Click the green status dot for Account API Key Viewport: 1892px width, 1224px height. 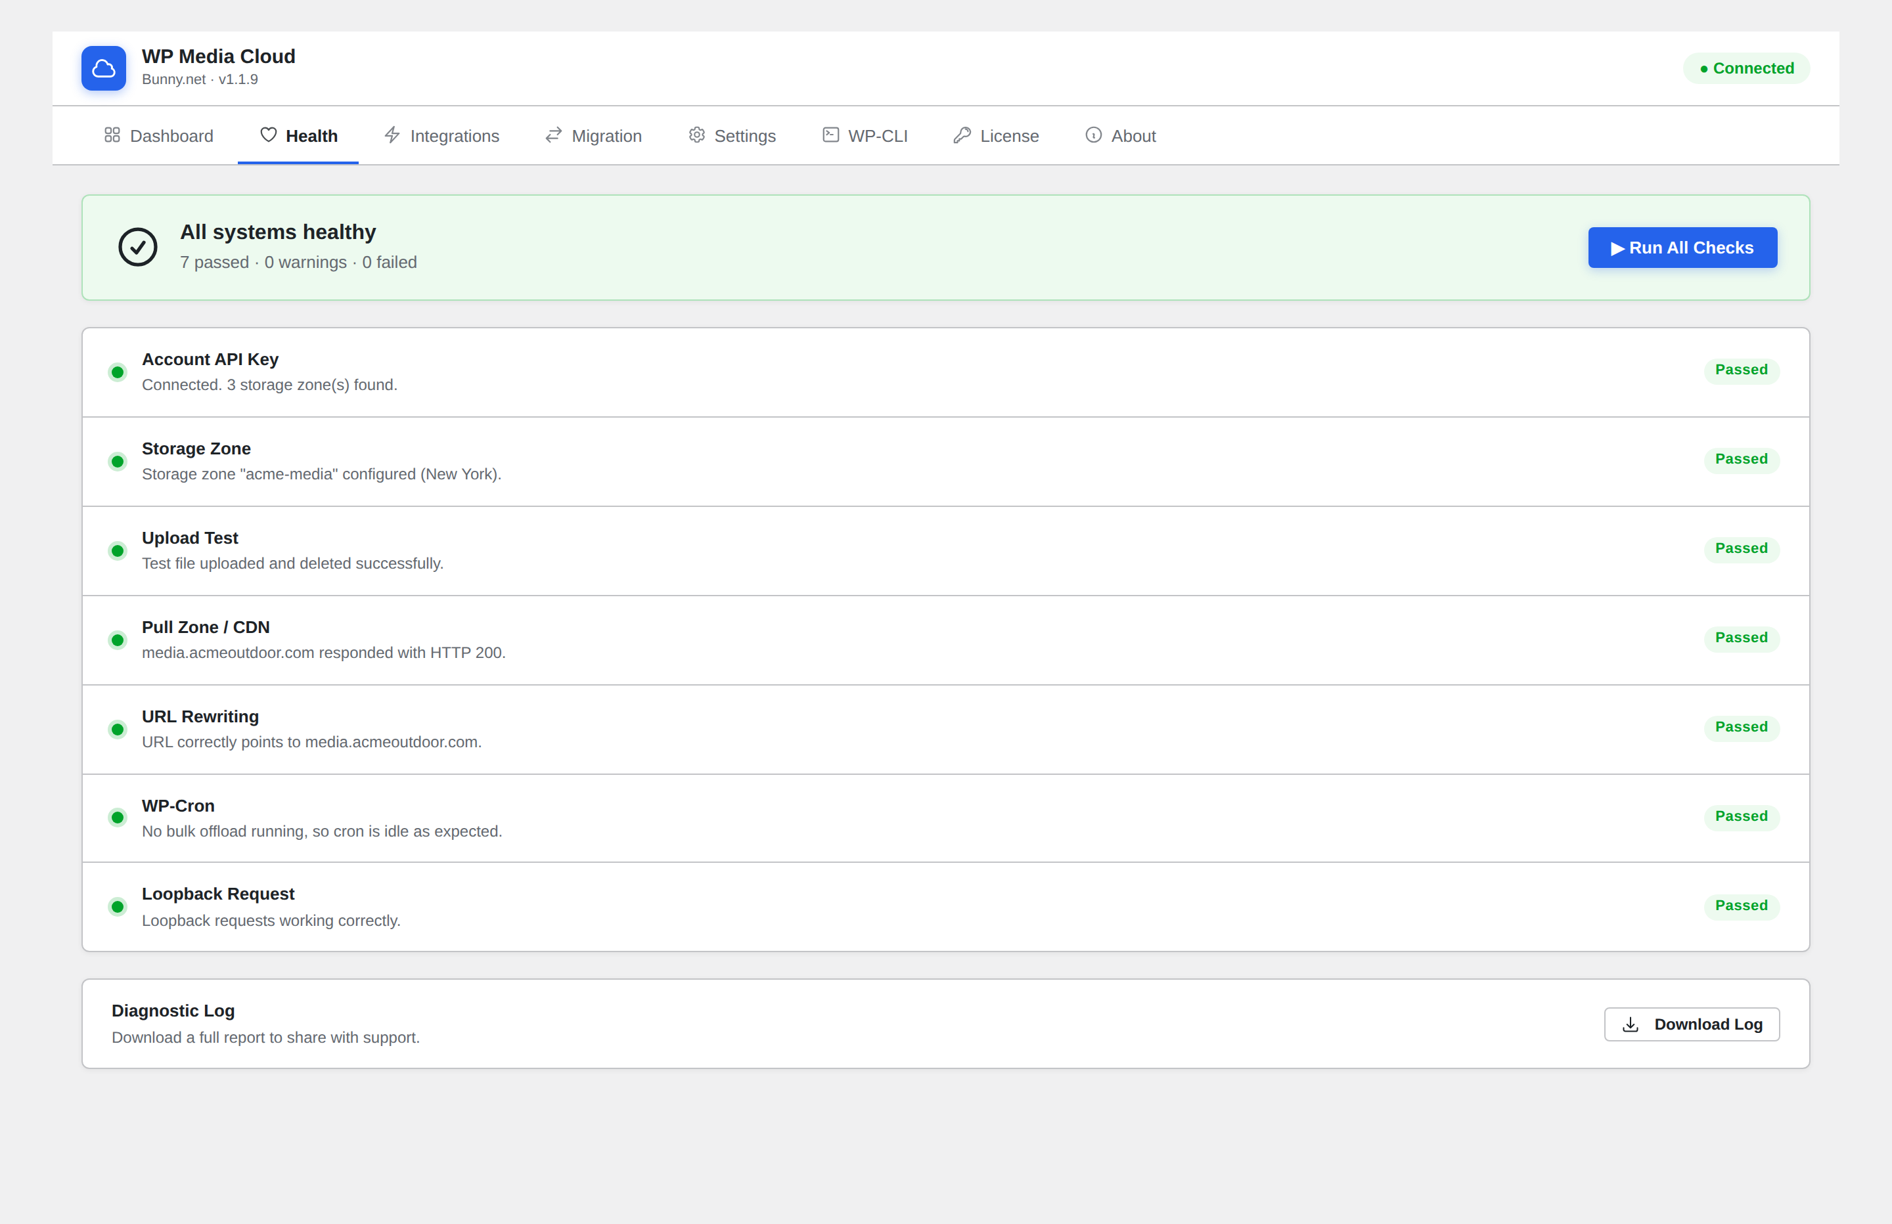(118, 372)
